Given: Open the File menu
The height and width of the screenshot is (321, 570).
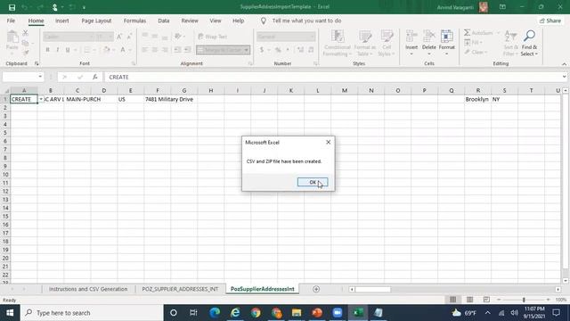Looking at the screenshot, I should point(11,21).
